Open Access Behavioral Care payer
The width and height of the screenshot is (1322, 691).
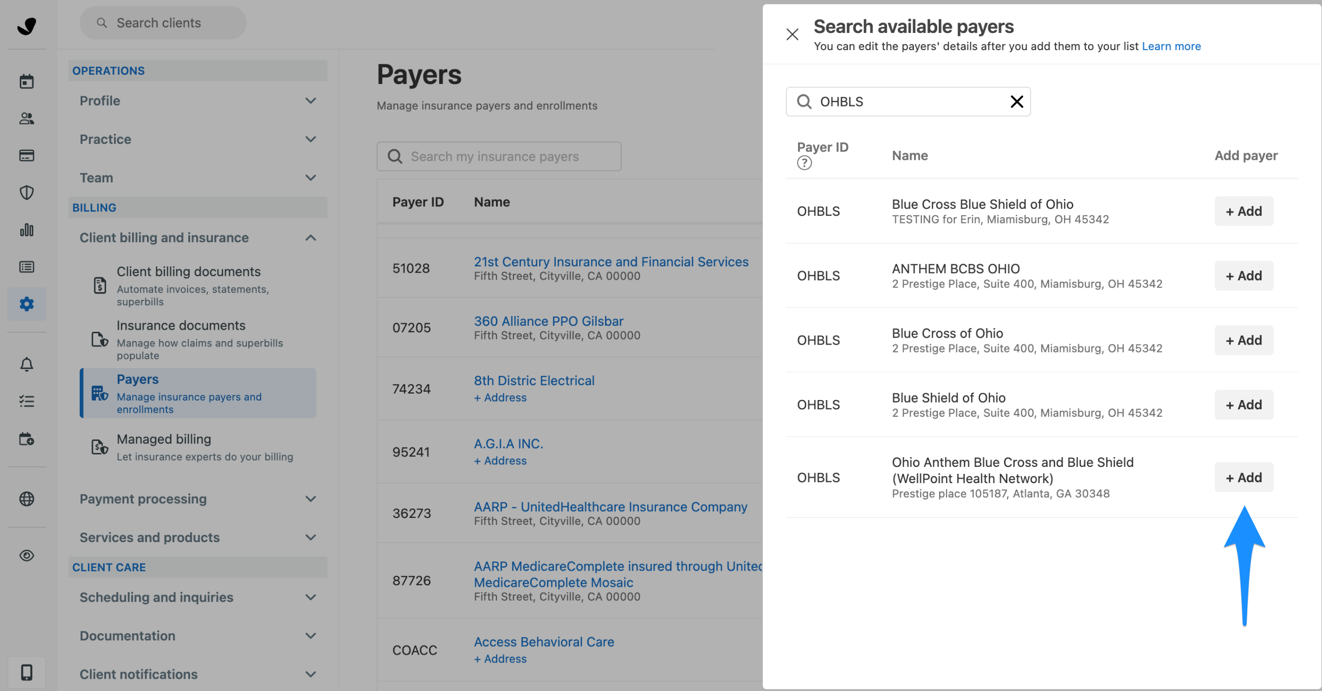(x=544, y=642)
